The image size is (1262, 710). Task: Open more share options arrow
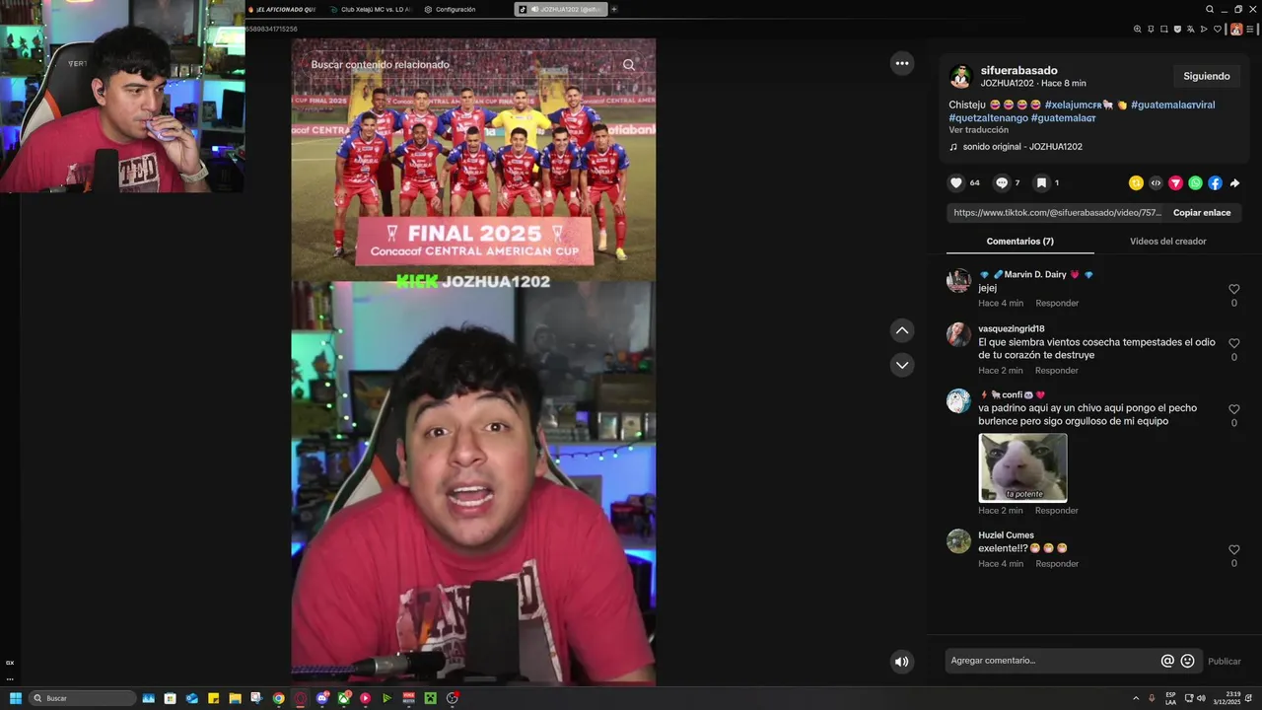1234,183
